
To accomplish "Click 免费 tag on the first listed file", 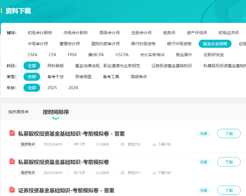I will tap(203, 134).
